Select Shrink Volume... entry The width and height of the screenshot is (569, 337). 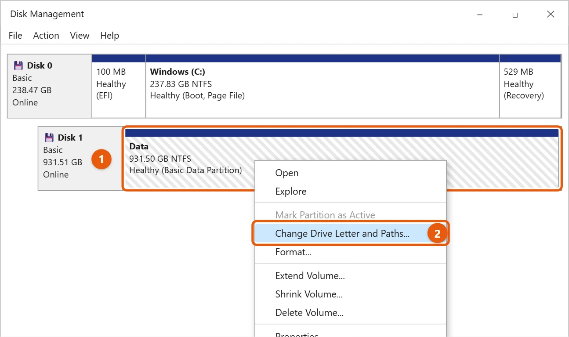[x=351, y=294]
